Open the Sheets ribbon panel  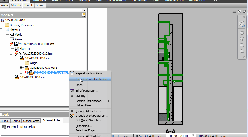pos(40,5)
